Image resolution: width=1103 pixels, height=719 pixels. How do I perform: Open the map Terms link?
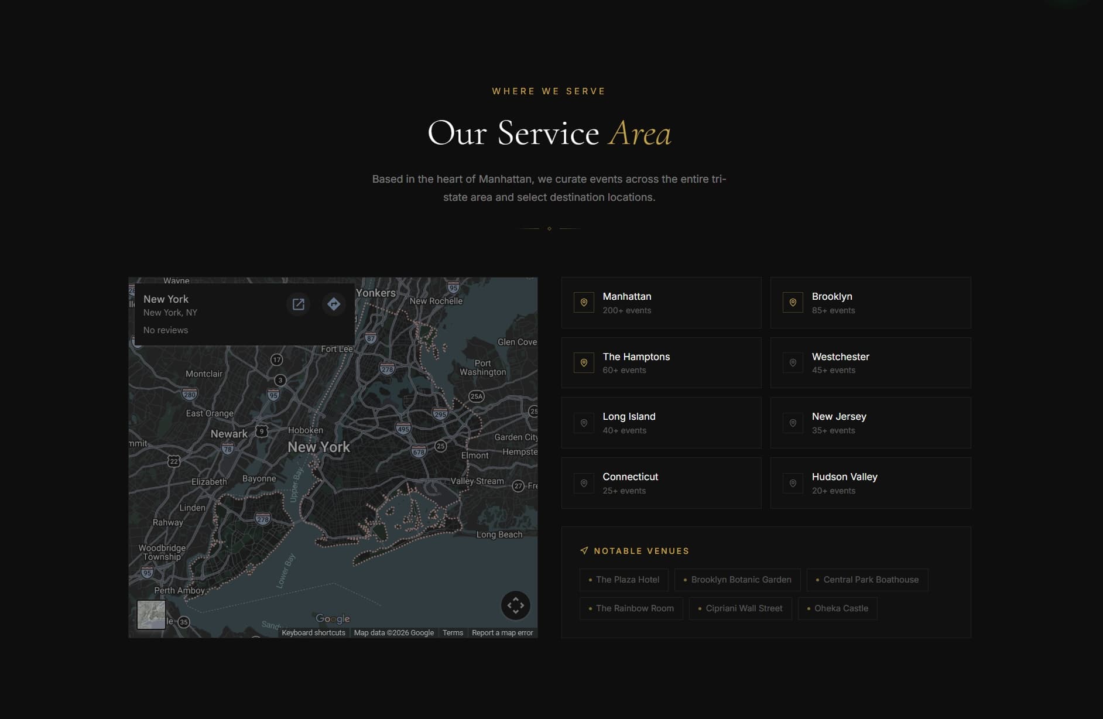(x=453, y=633)
